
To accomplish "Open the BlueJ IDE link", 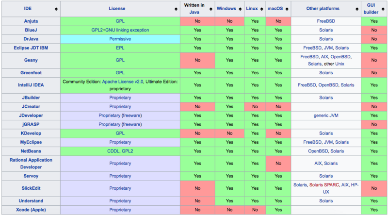I will point(31,30).
